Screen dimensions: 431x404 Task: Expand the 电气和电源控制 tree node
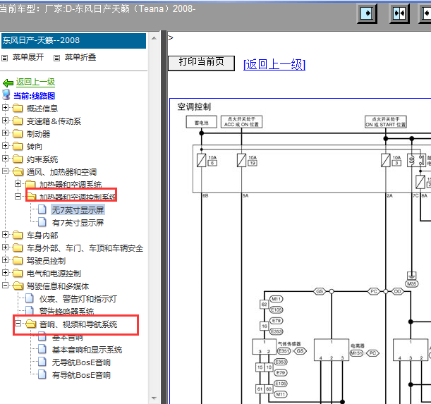click(x=5, y=272)
